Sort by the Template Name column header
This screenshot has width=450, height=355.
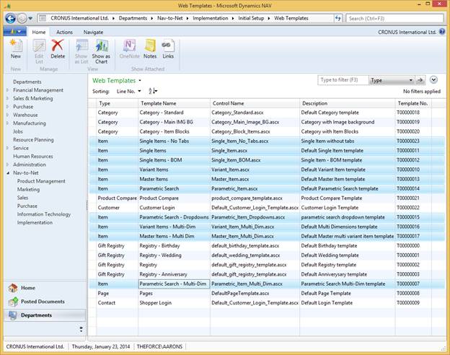174,103
